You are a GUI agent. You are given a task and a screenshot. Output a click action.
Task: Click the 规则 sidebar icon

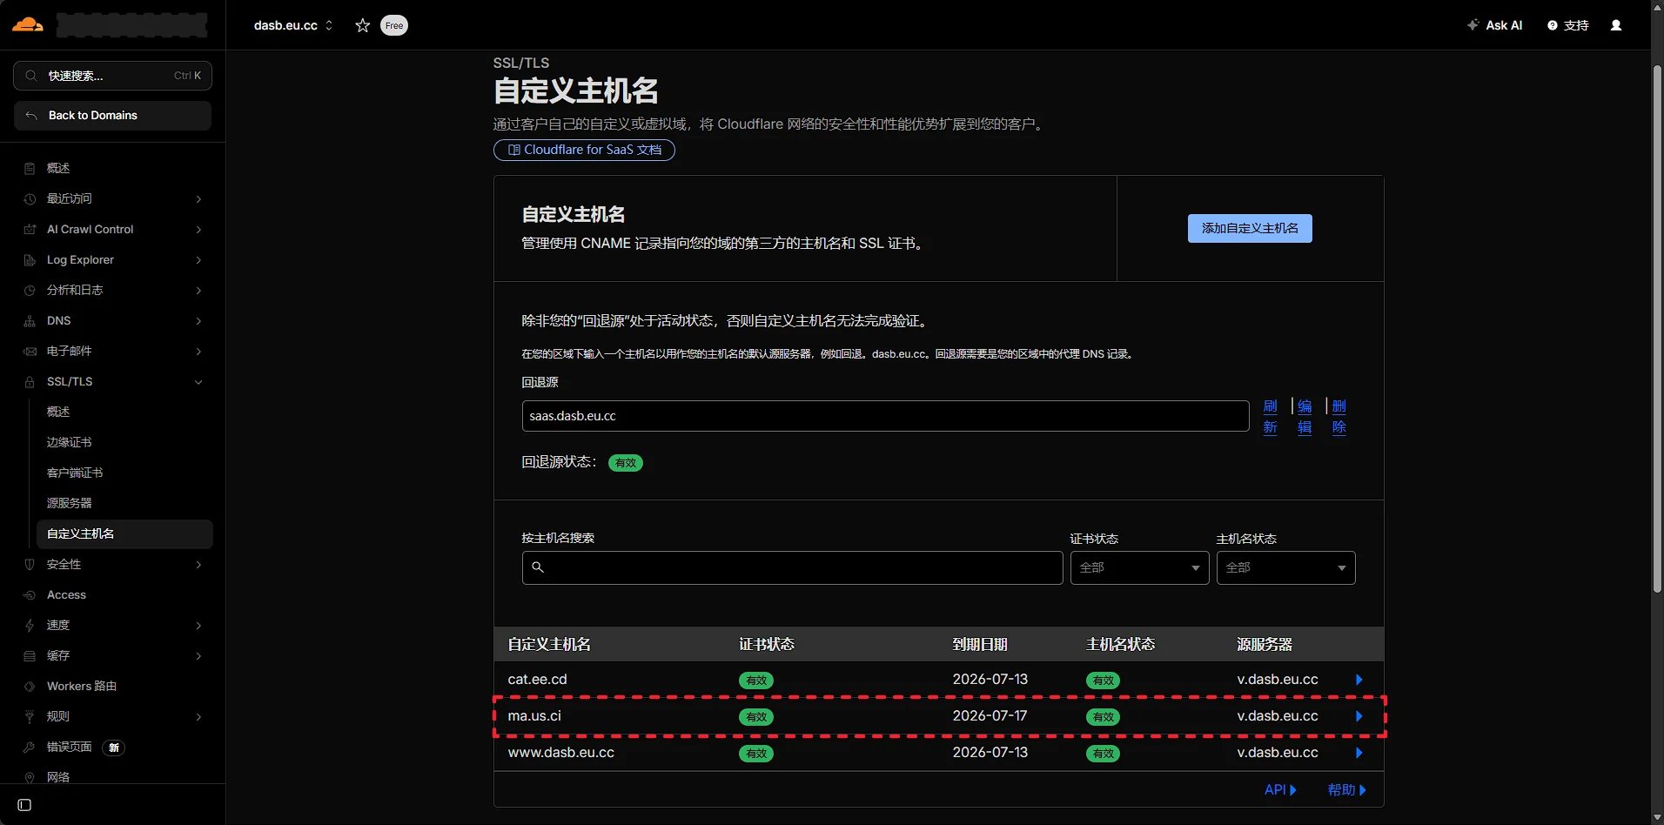pyautogui.click(x=30, y=716)
